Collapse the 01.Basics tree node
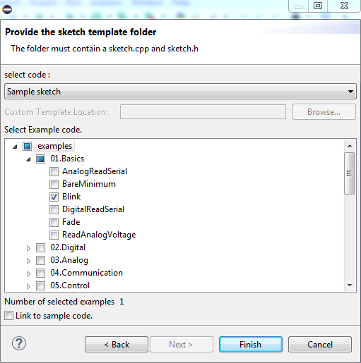The image size is (361, 363). click(x=28, y=159)
